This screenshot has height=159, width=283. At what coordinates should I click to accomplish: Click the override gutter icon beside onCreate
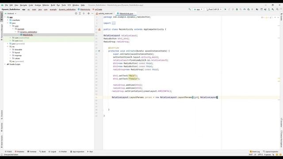click(99, 51)
